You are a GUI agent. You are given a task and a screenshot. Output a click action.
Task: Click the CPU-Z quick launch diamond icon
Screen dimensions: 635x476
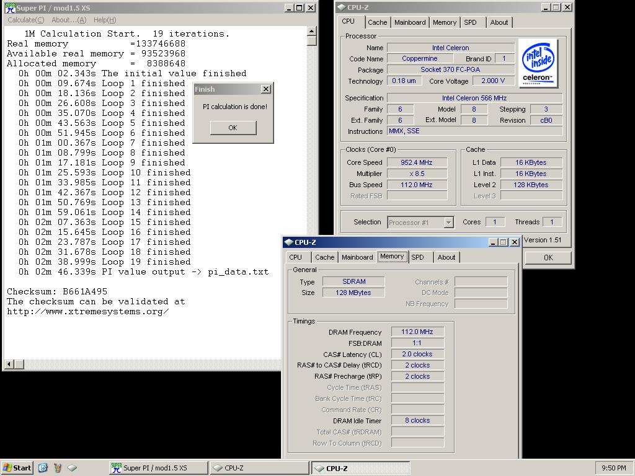(x=72, y=468)
